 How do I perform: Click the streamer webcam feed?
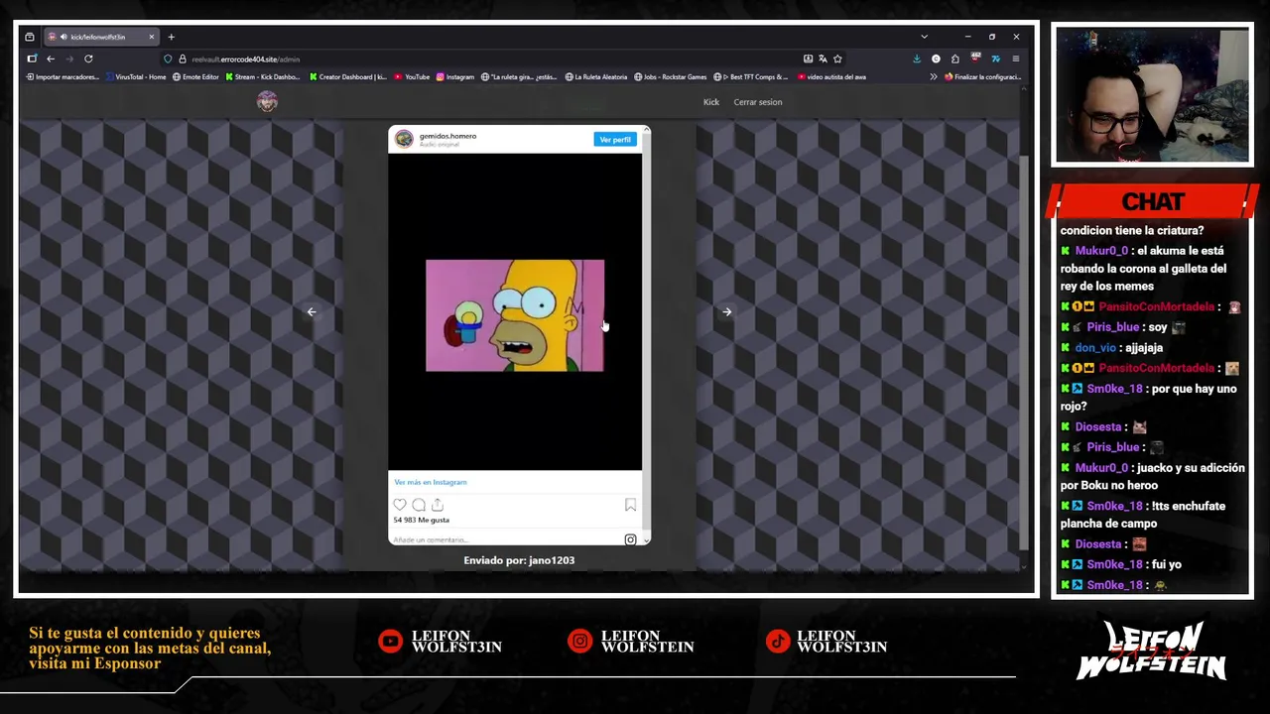tap(1152, 95)
